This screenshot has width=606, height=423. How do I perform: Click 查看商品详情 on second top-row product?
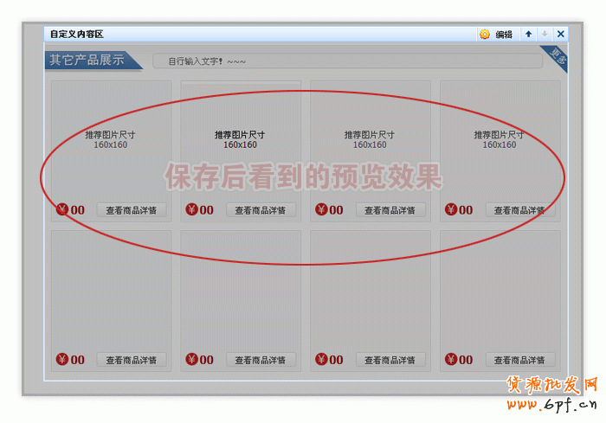[x=261, y=210]
